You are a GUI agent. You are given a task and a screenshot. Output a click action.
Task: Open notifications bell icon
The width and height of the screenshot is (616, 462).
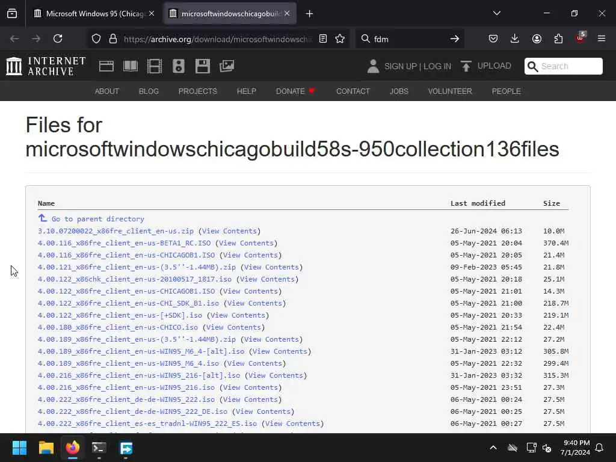coord(600,448)
